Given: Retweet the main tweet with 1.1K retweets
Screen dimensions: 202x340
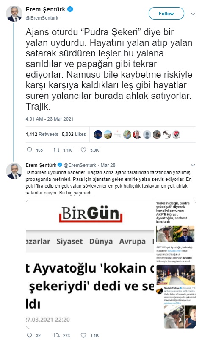Looking at the screenshot, I should pyautogui.click(x=57, y=150).
